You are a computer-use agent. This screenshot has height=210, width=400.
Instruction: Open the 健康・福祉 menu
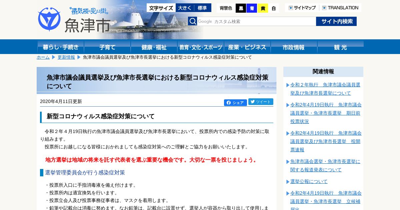pos(154,47)
